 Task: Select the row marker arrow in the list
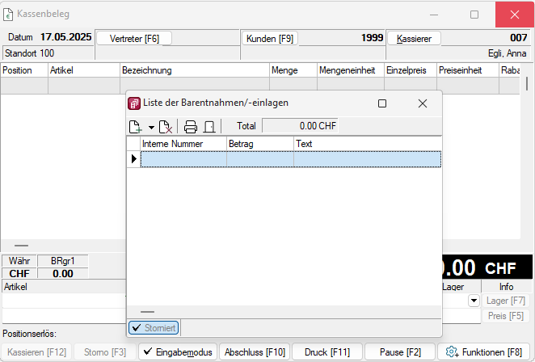pyautogui.click(x=133, y=159)
